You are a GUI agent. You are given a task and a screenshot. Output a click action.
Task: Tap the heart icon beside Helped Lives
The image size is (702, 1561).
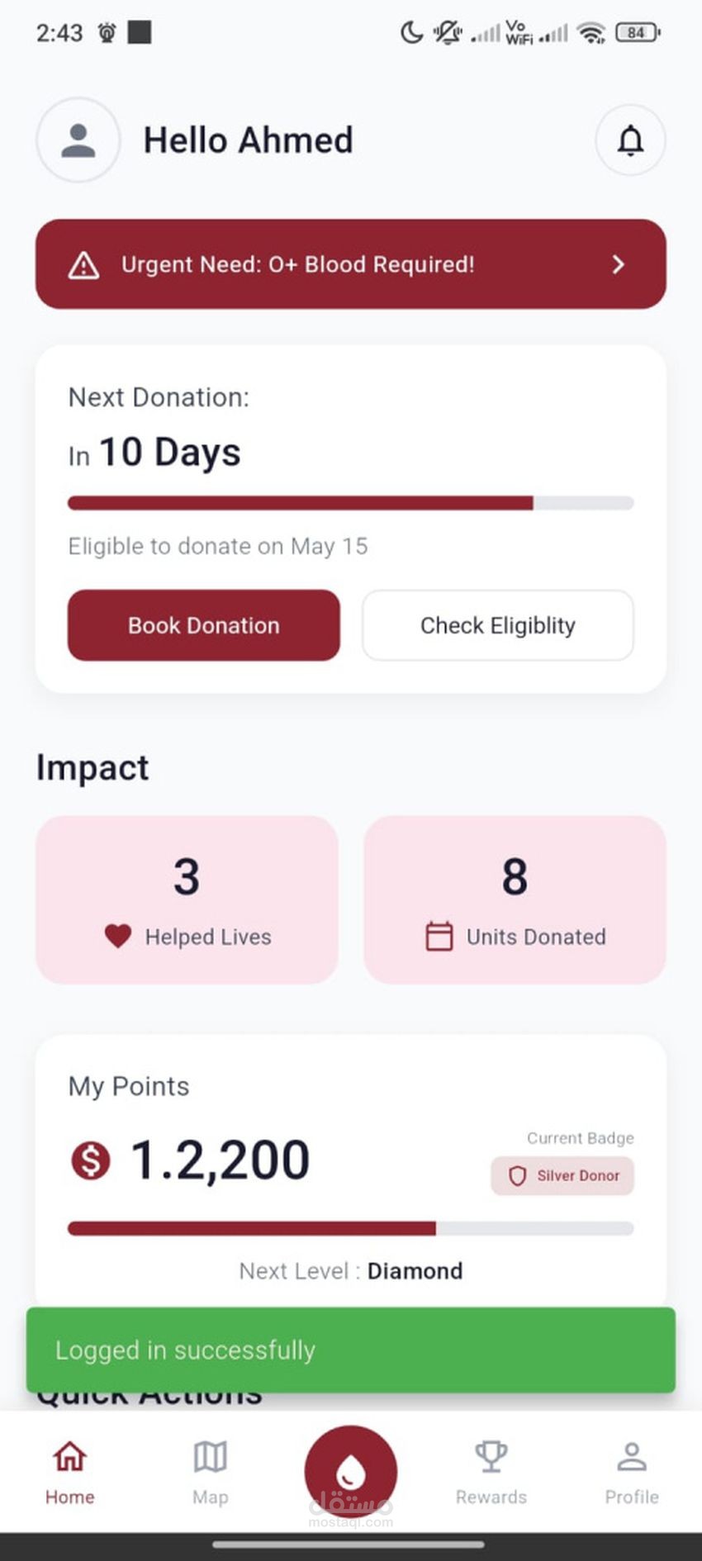coord(118,936)
